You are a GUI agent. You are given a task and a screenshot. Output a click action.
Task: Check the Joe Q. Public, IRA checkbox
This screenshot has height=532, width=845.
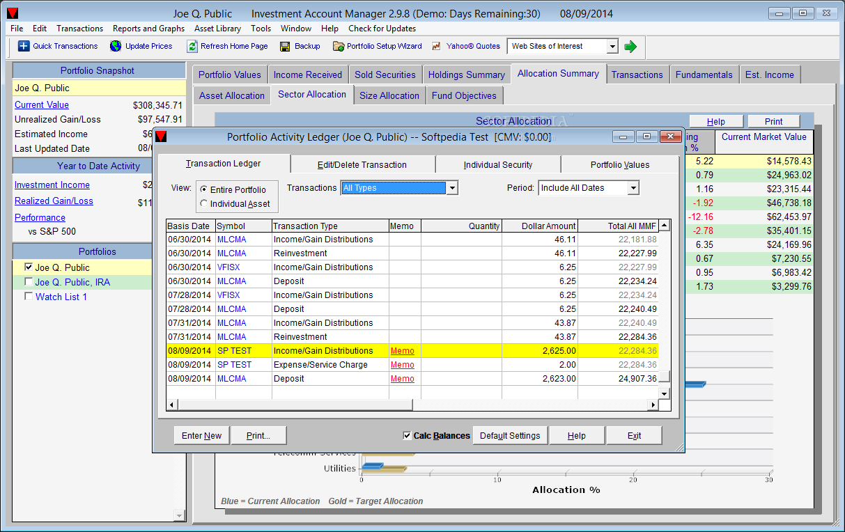[29, 281]
